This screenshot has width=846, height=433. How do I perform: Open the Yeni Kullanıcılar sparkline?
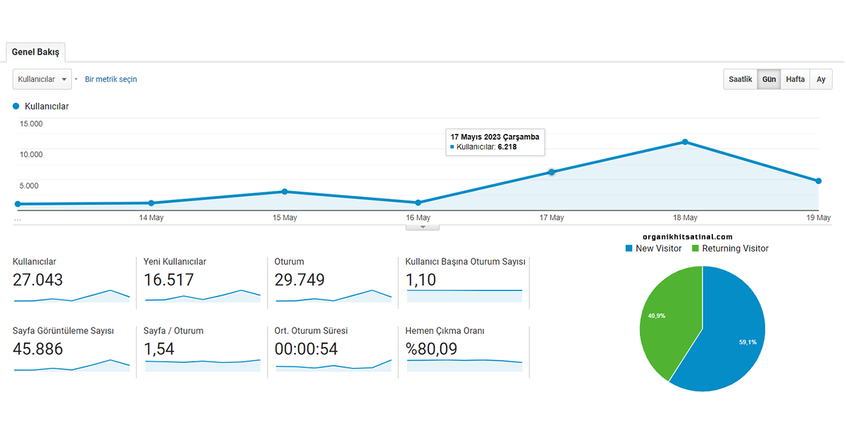(x=202, y=295)
